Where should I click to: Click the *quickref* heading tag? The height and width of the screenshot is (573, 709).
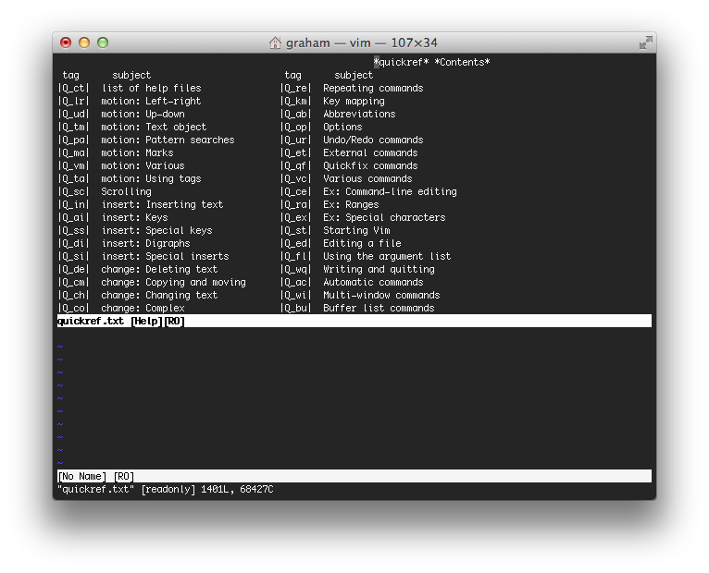coord(401,62)
